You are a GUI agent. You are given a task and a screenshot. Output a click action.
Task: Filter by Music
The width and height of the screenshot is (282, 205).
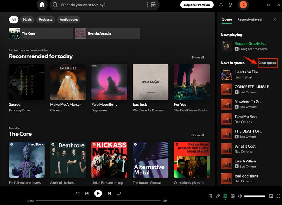[27, 20]
